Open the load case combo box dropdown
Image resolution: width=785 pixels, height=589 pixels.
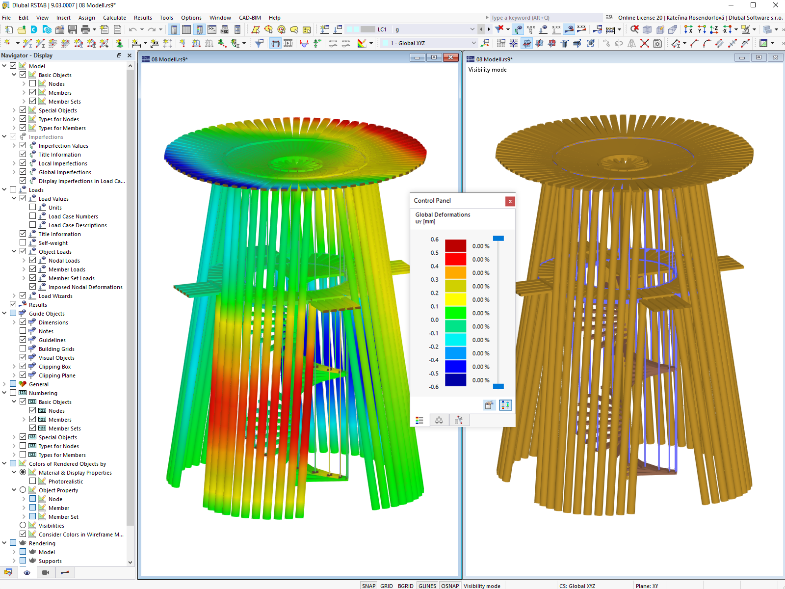pos(472,29)
